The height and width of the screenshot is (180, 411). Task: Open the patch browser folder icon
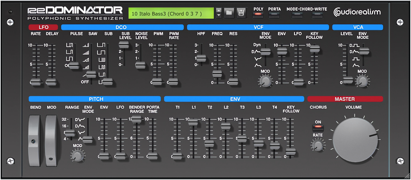tap(229, 13)
